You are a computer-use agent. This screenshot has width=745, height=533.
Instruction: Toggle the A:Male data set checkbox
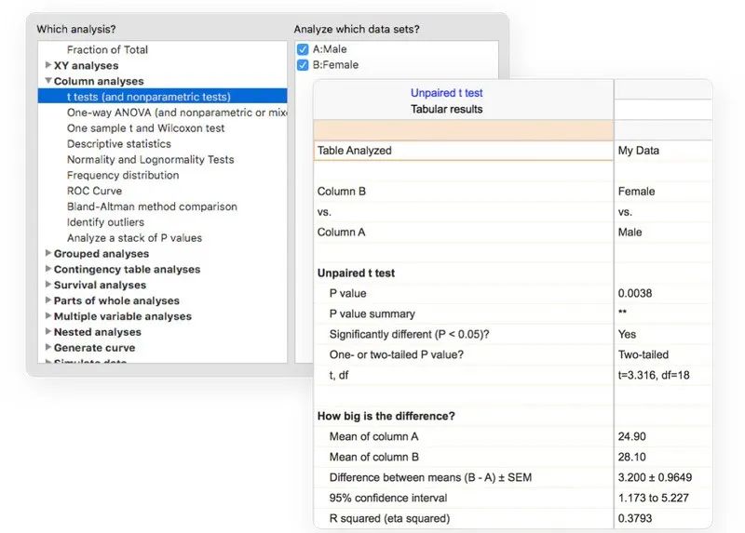pyautogui.click(x=303, y=49)
